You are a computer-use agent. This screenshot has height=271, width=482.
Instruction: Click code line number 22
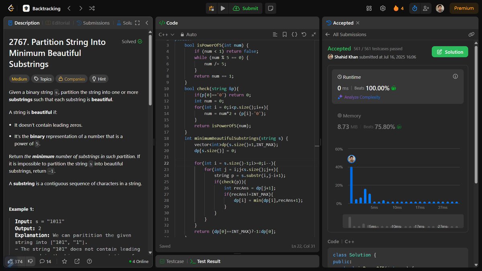pos(167,163)
